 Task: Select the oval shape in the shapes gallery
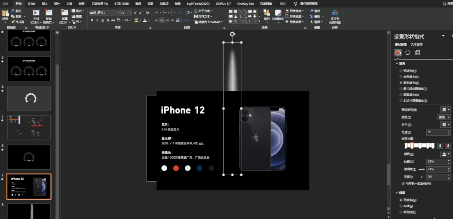(x=254, y=11)
